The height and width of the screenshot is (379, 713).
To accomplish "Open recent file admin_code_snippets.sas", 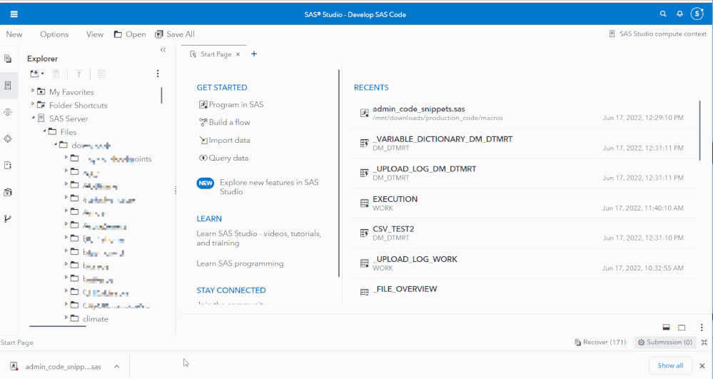I will click(523, 113).
